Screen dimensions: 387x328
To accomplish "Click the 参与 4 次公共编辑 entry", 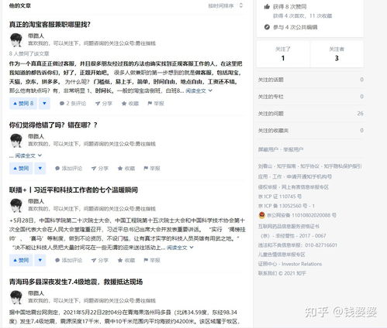I will tap(291, 27).
